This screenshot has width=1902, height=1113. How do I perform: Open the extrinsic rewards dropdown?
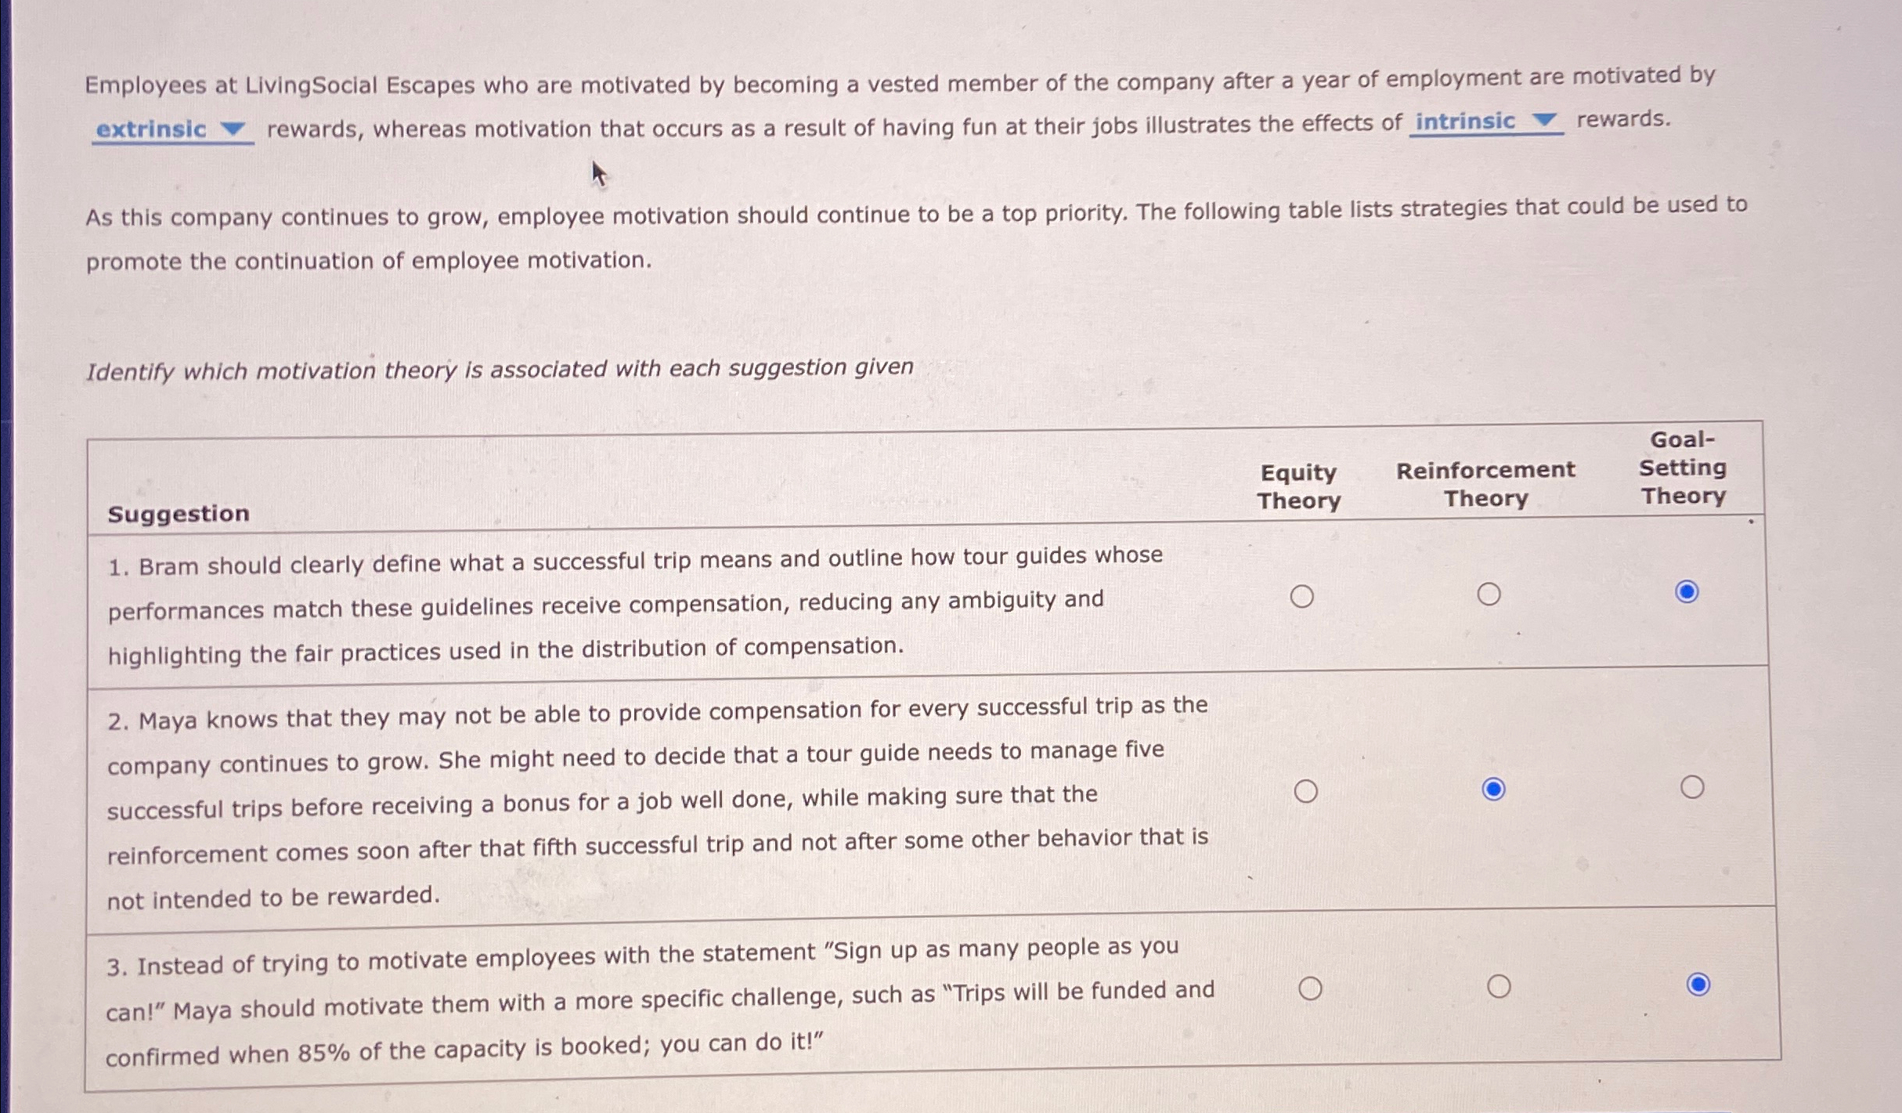pyautogui.click(x=172, y=129)
